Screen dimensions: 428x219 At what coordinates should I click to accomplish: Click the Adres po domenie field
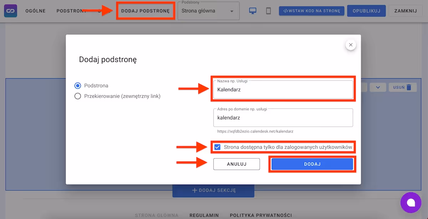283,118
